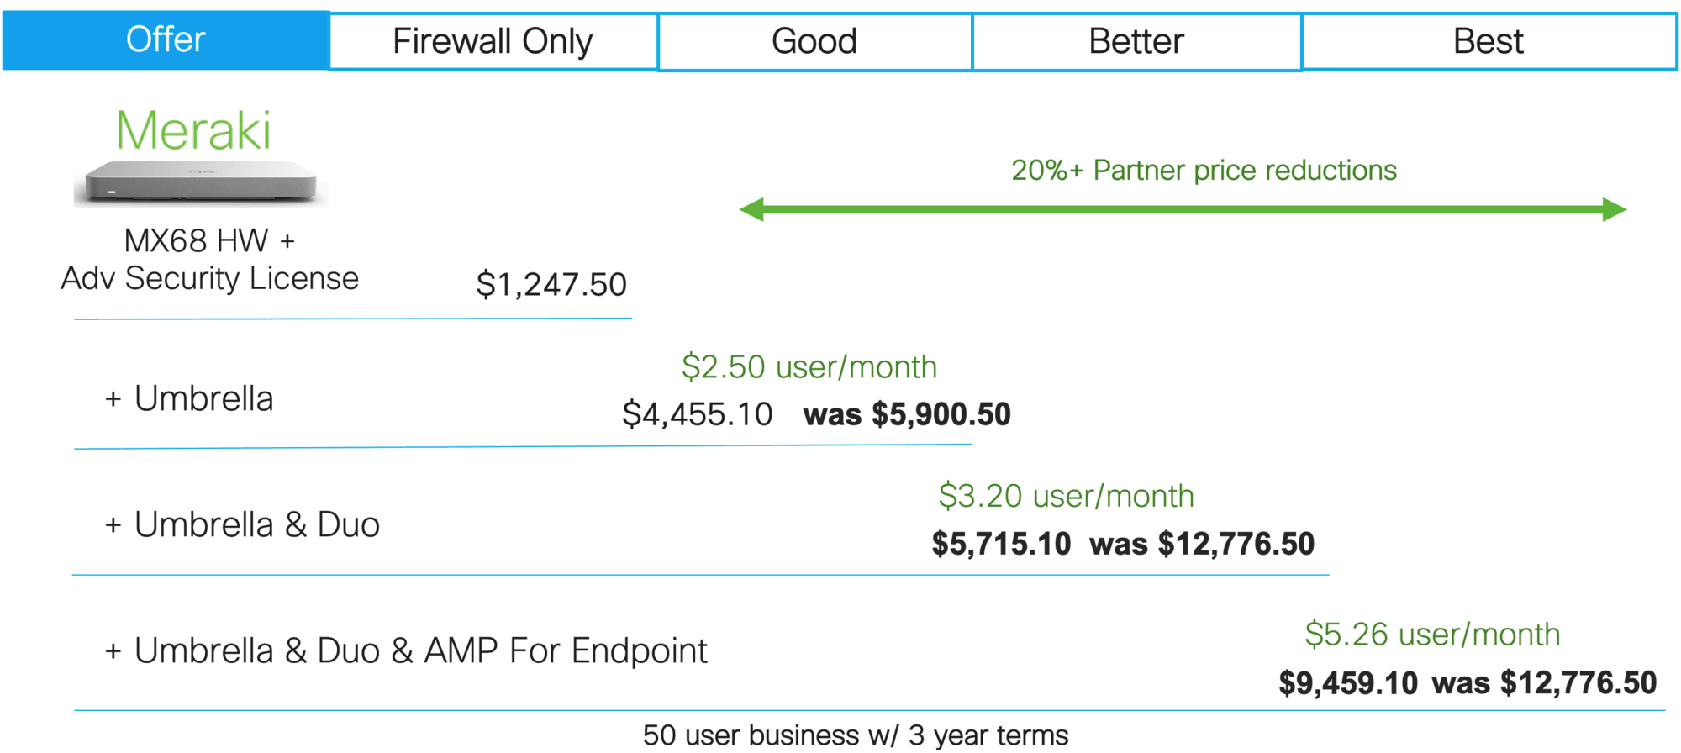The width and height of the screenshot is (1681, 753).
Task: Click the left arrowhead of green arrow
Action: (x=751, y=209)
